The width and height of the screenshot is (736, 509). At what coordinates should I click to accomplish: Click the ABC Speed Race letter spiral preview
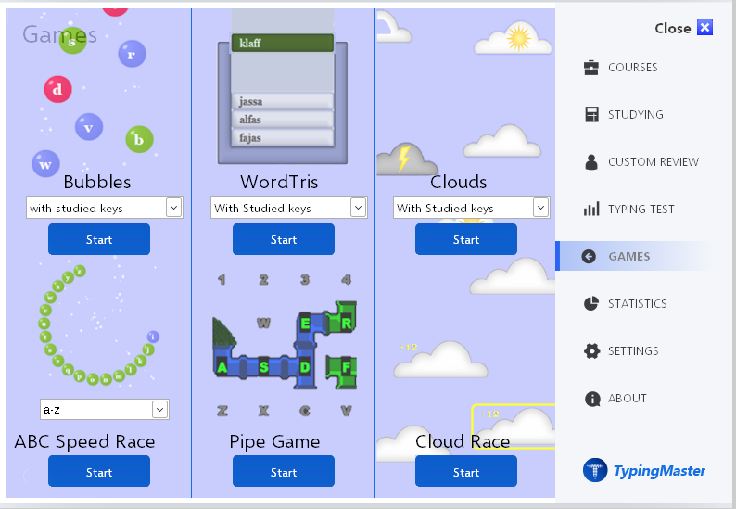coord(98,324)
